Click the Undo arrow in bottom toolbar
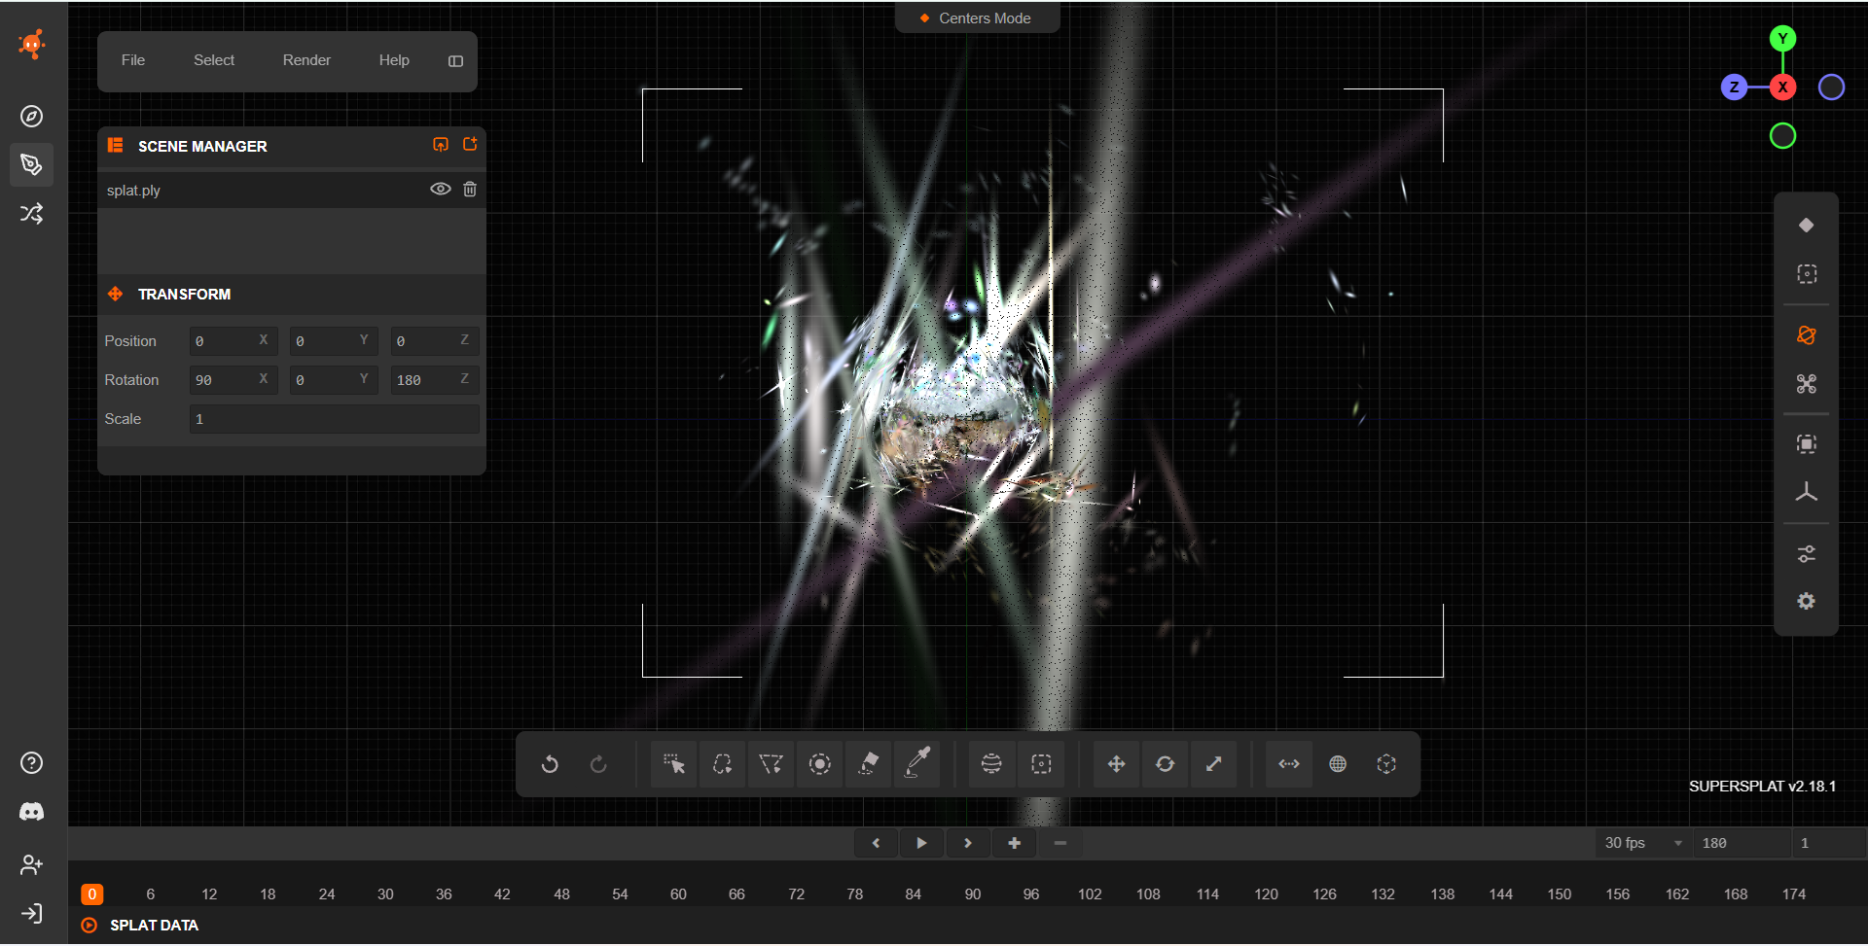This screenshot has width=1868, height=946. point(550,764)
